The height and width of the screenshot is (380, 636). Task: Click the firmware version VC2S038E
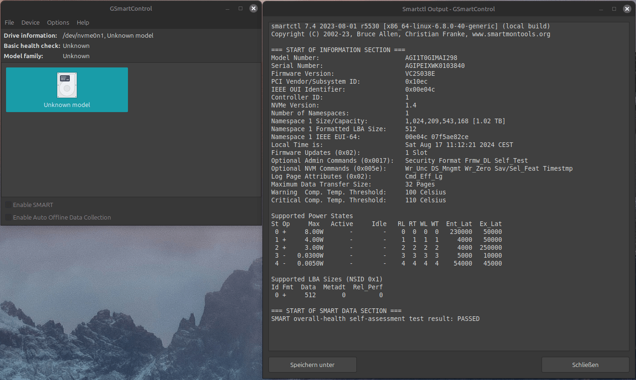coord(420,73)
